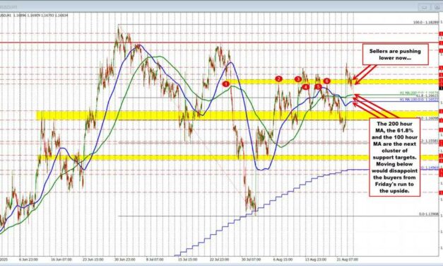Click the 0.0 Fibonacci level label

click(x=429, y=214)
